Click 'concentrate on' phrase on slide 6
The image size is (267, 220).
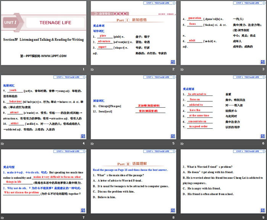tap(197, 121)
